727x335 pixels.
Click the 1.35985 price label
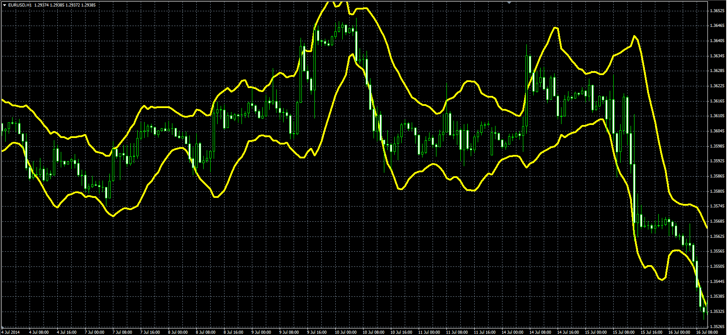[717, 146]
